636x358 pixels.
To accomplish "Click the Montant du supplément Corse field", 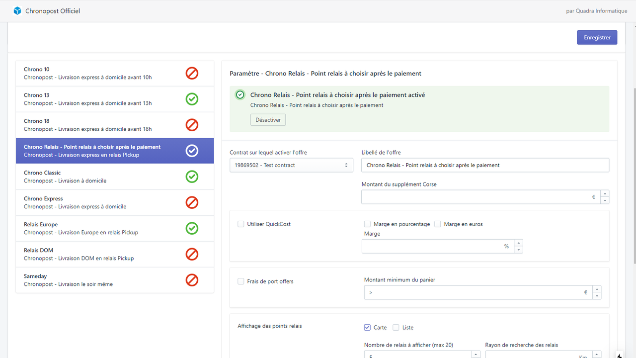I will (481, 197).
